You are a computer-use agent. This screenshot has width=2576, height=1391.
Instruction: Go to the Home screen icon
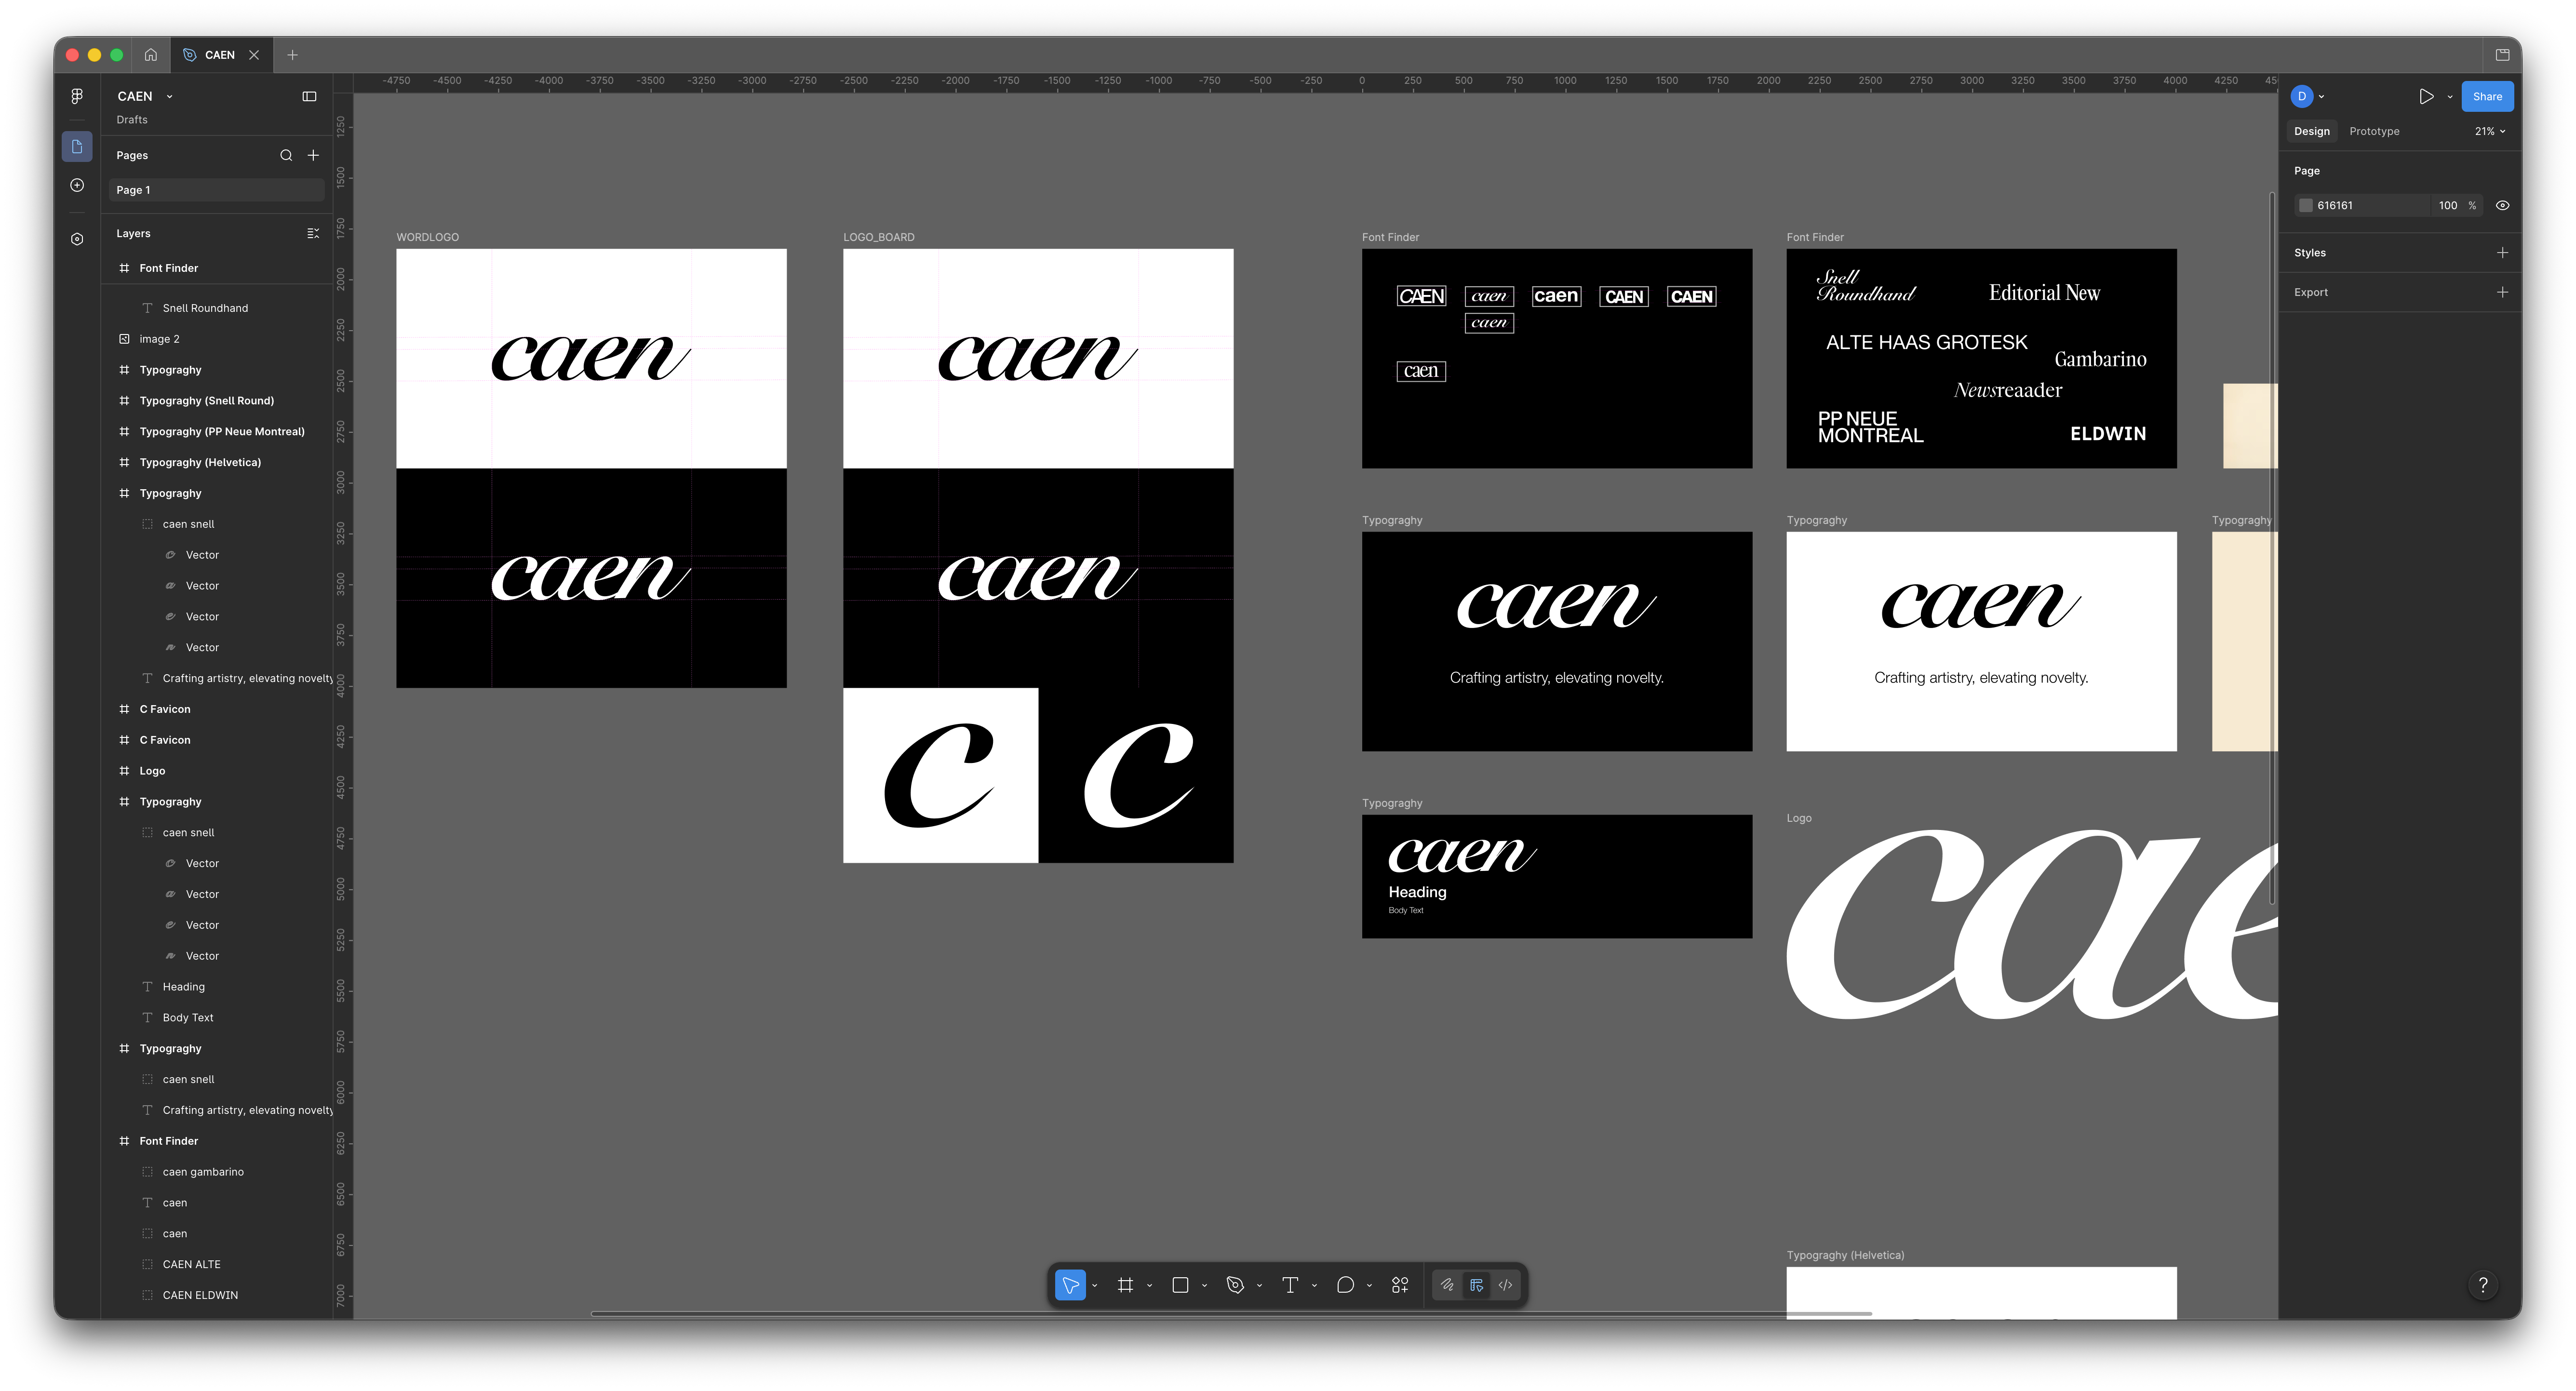click(x=150, y=55)
